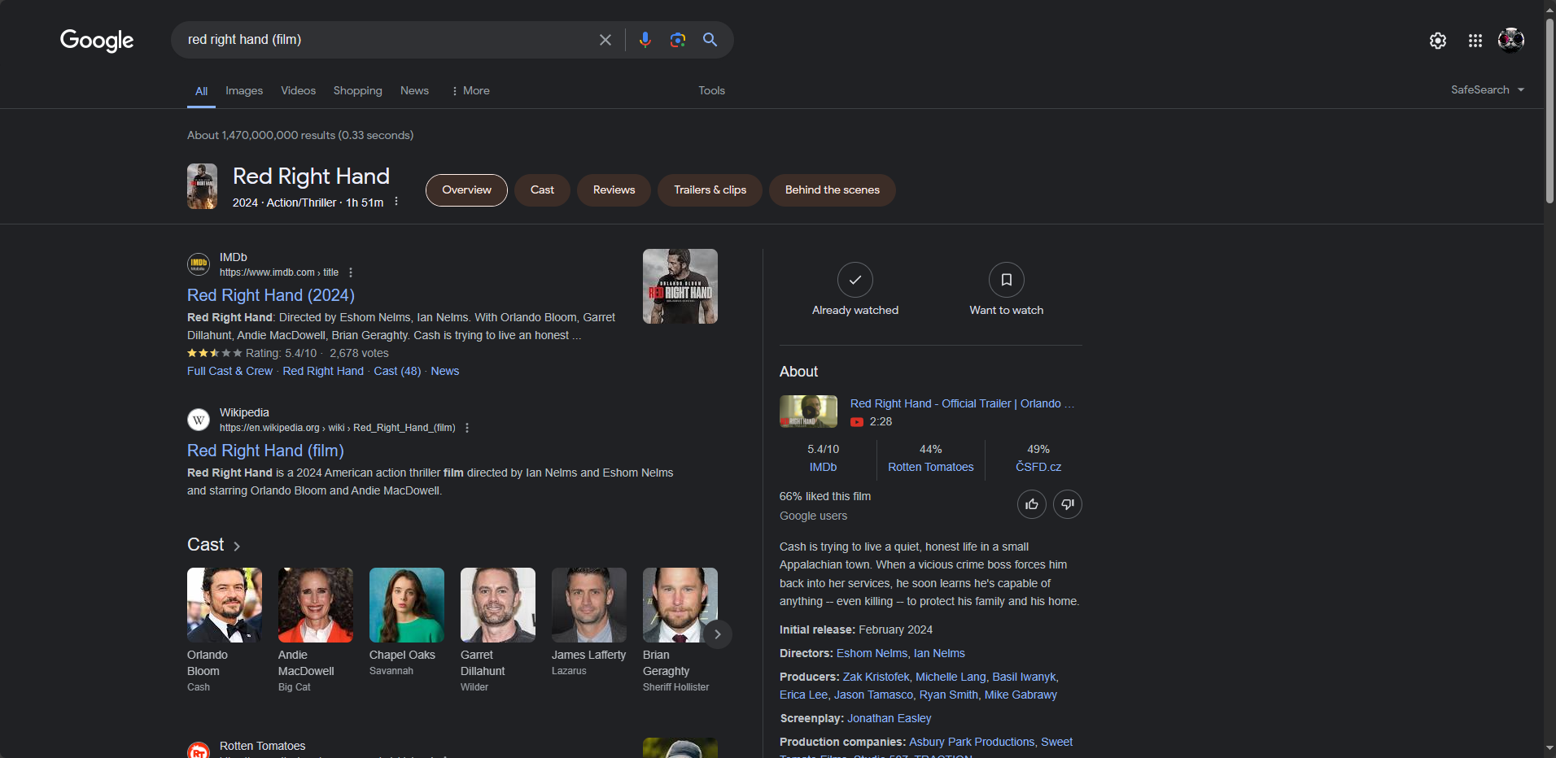This screenshot has width=1556, height=758.
Task: Open quick settings gear icon
Action: coord(1438,41)
